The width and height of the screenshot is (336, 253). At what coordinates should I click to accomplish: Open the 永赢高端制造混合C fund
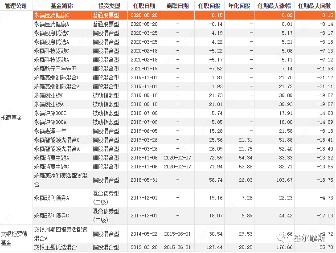[x=57, y=78]
